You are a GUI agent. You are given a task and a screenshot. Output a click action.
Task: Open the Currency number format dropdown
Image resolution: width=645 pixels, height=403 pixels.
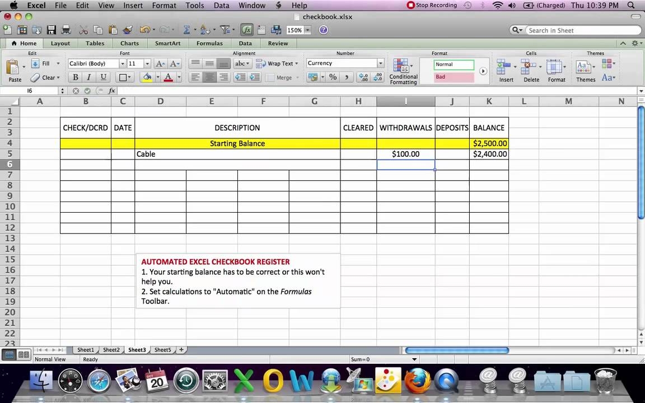coord(380,63)
